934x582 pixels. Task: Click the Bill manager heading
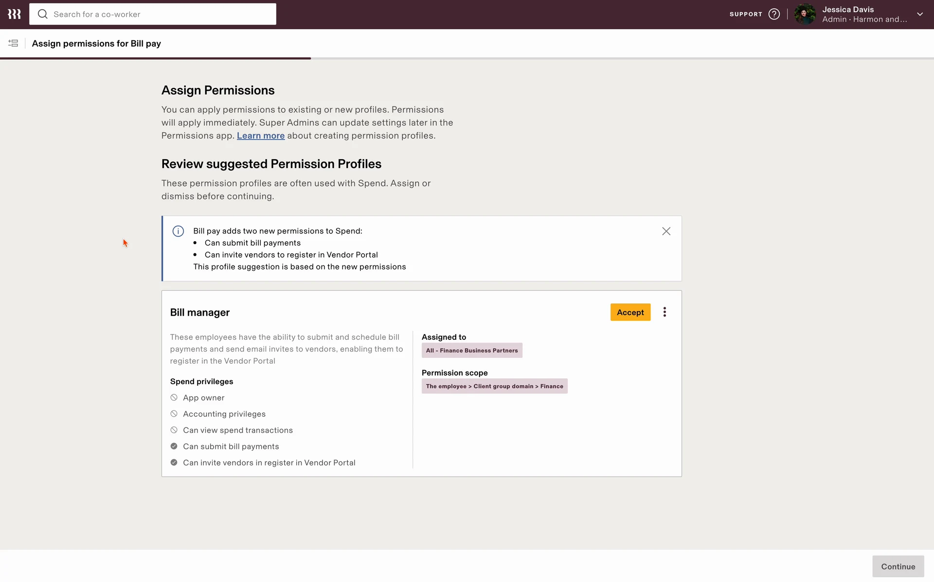point(200,313)
